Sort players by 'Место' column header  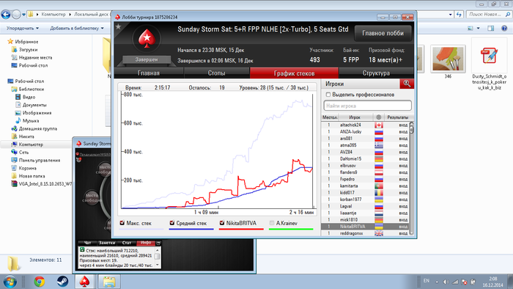[330, 117]
